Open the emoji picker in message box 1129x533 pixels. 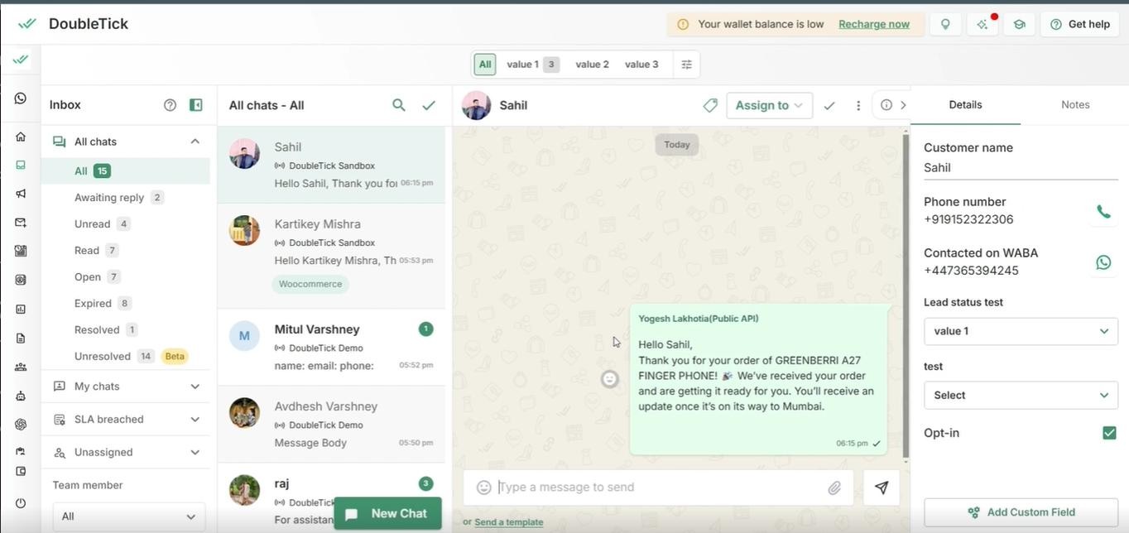484,487
